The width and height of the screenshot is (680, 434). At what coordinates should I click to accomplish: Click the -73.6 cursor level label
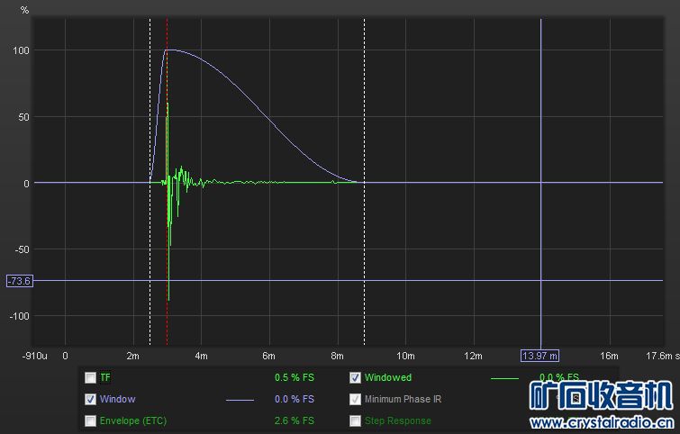pos(18,281)
